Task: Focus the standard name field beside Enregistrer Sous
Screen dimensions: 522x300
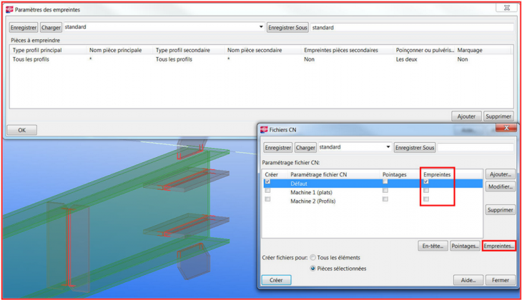Action: 412,27
